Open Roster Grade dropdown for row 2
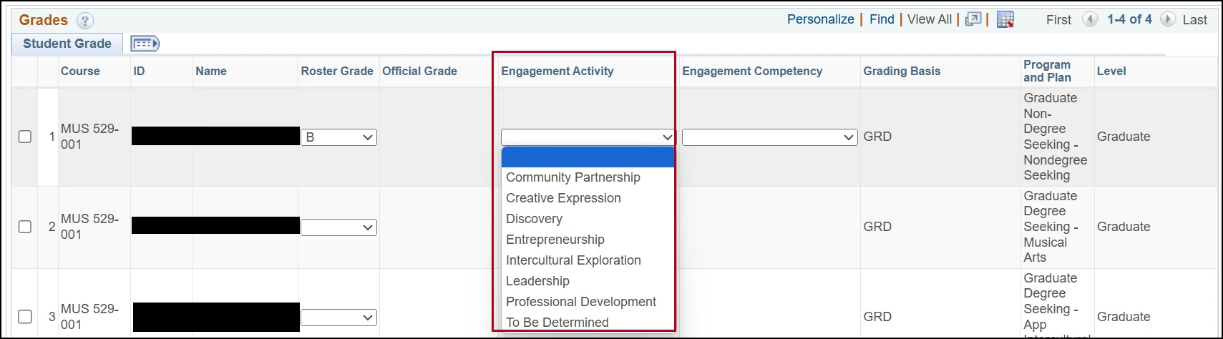This screenshot has width=1223, height=339. point(339,227)
